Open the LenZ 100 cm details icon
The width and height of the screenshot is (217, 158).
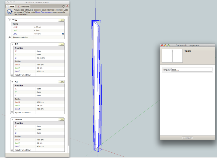[63, 34]
